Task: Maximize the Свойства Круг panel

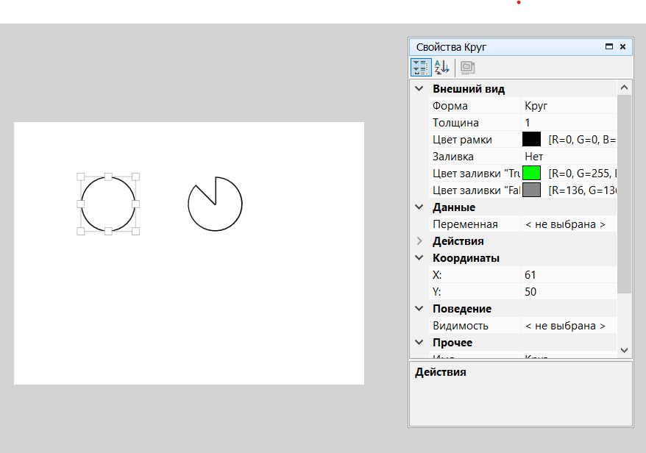Action: pos(609,46)
